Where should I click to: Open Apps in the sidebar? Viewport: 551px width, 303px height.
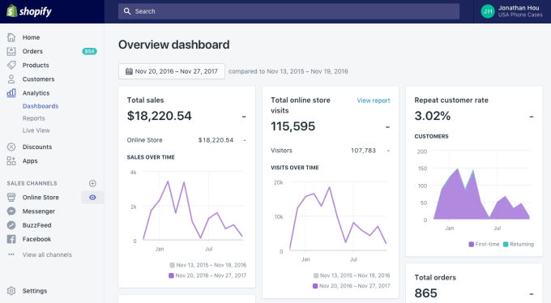(x=30, y=161)
